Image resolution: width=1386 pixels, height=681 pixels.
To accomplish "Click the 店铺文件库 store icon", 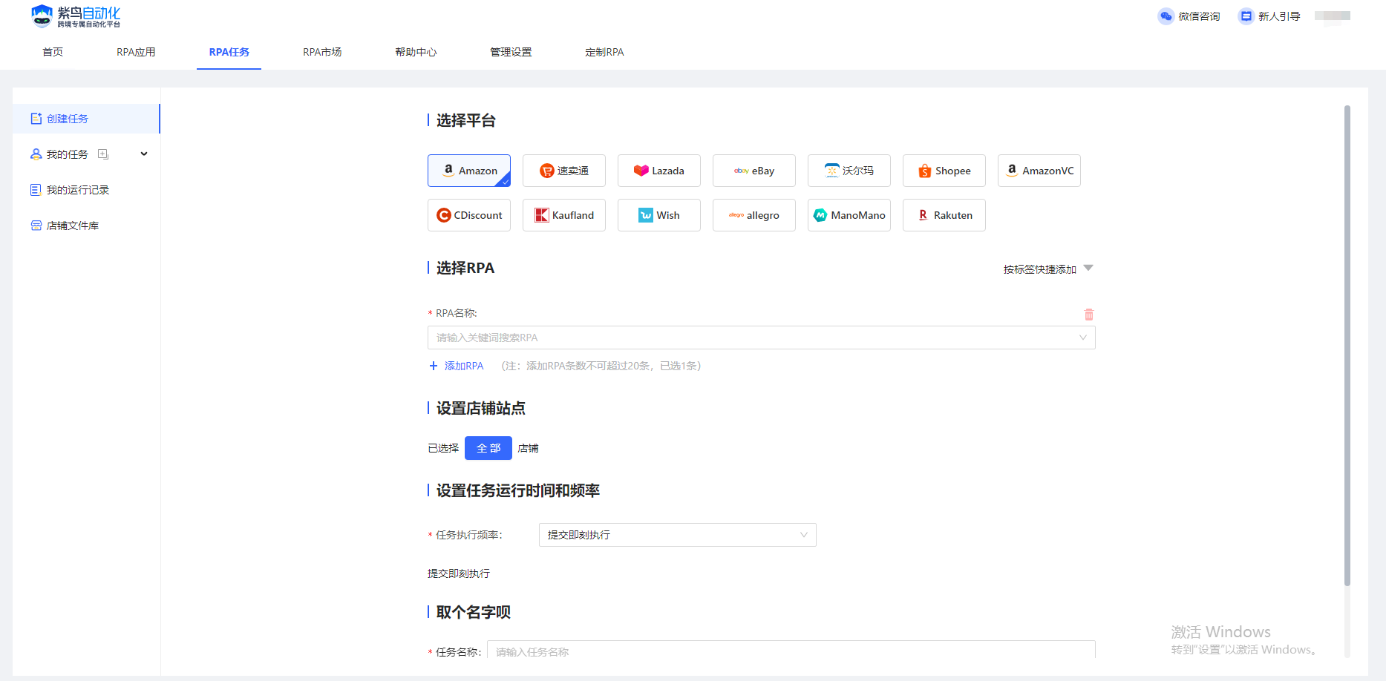I will coord(36,226).
